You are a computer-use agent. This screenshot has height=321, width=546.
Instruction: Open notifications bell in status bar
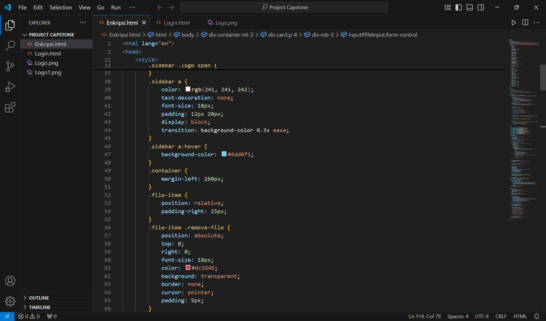click(537, 316)
